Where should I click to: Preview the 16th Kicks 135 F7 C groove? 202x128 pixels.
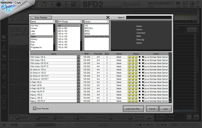click(78, 67)
